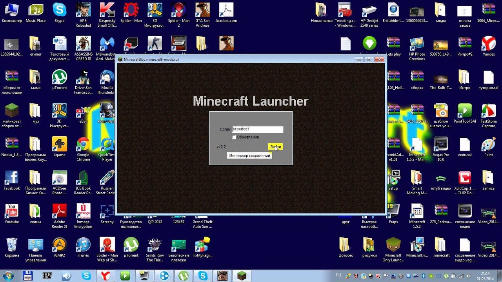Select the Безопасные платежи desktop icon

point(179,250)
